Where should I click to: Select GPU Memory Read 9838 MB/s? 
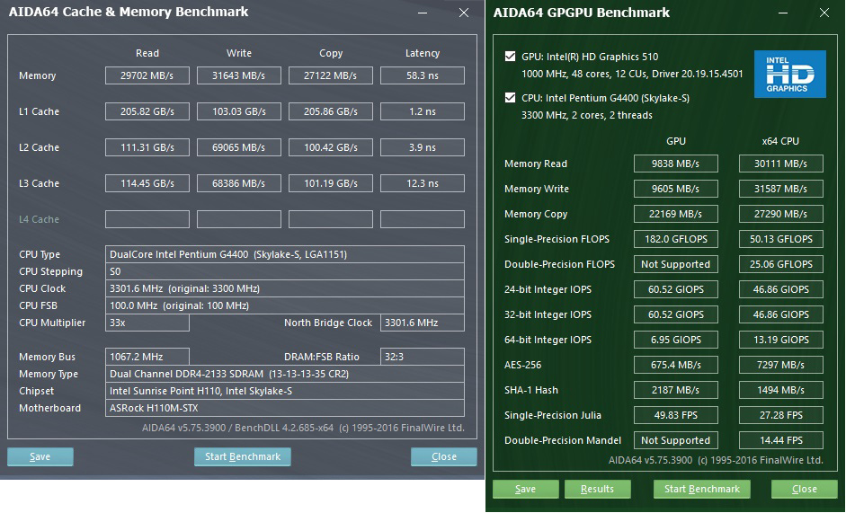675,164
